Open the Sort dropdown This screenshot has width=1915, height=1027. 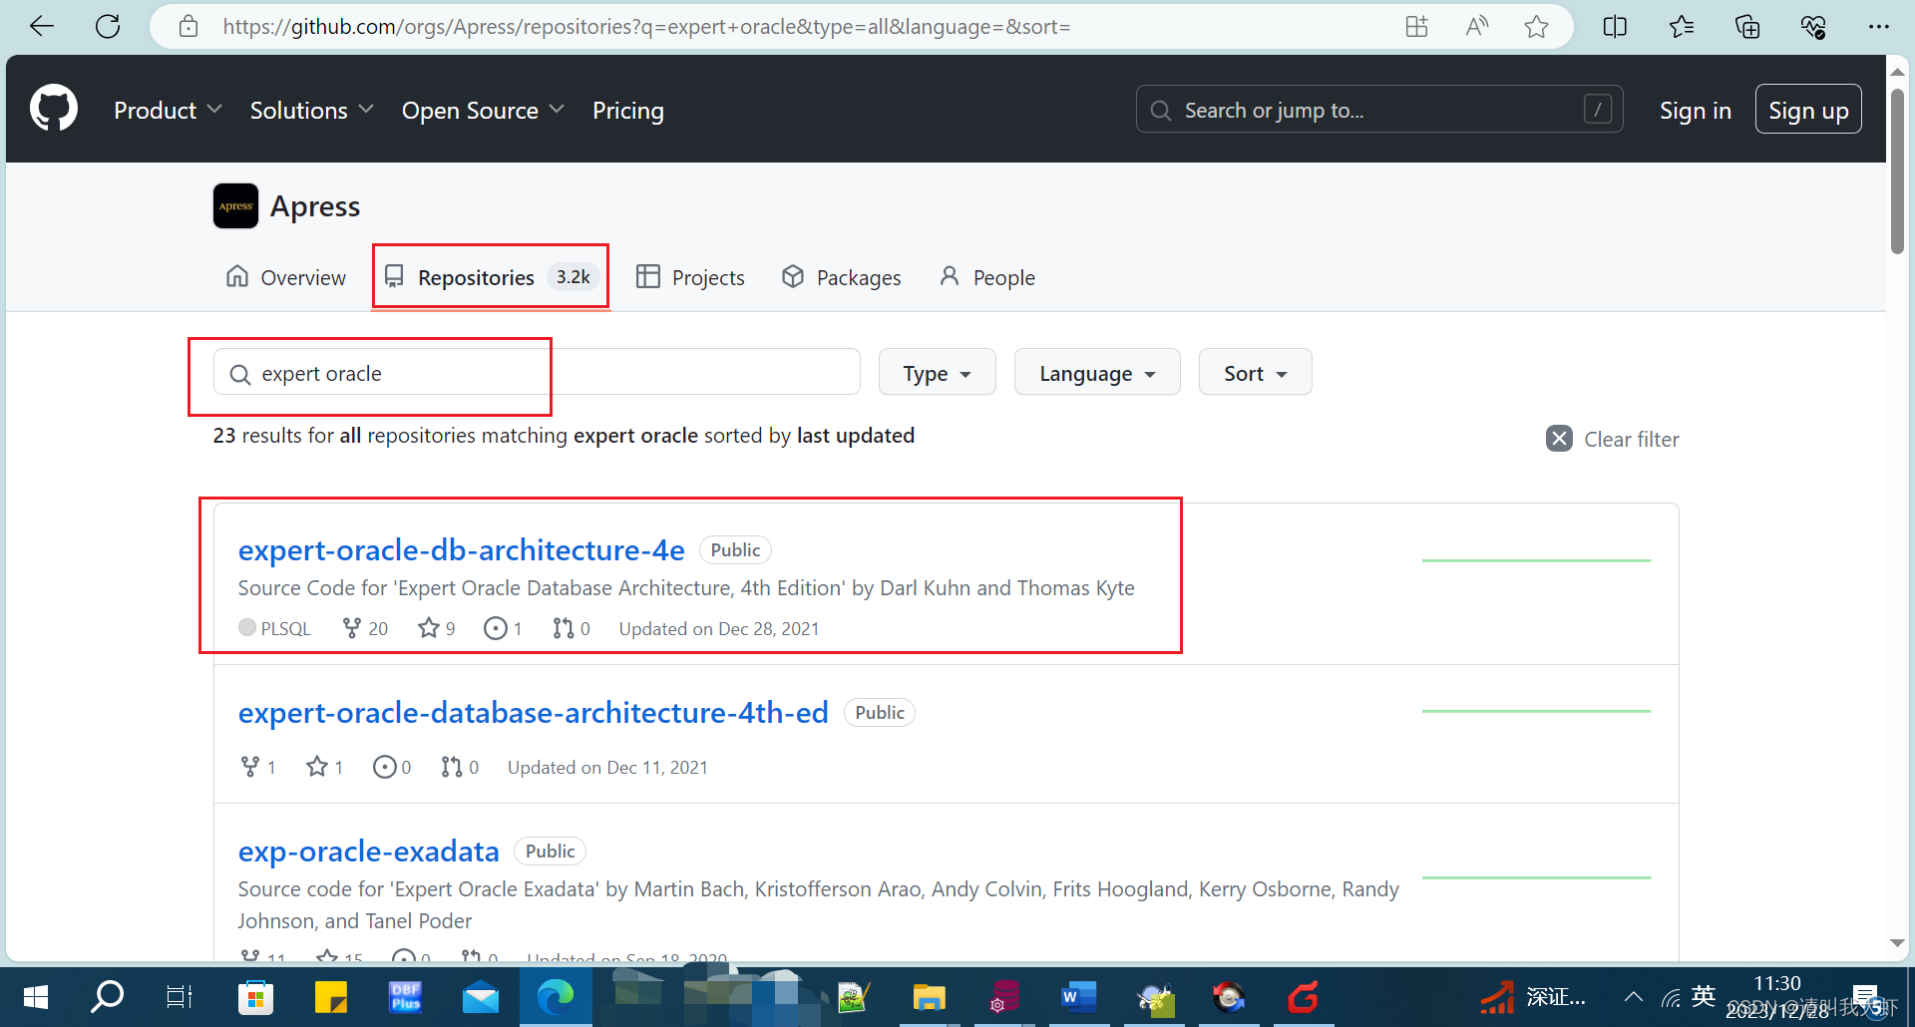[x=1255, y=372]
